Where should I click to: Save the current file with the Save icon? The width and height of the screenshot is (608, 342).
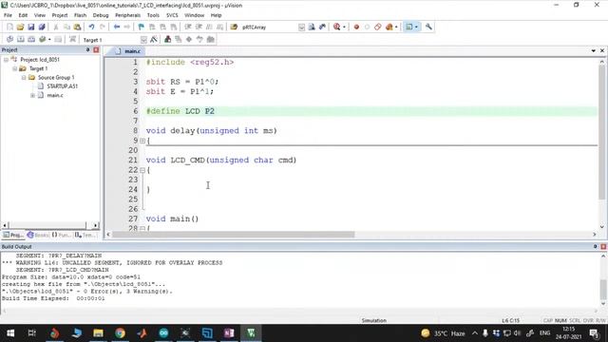[x=31, y=27]
